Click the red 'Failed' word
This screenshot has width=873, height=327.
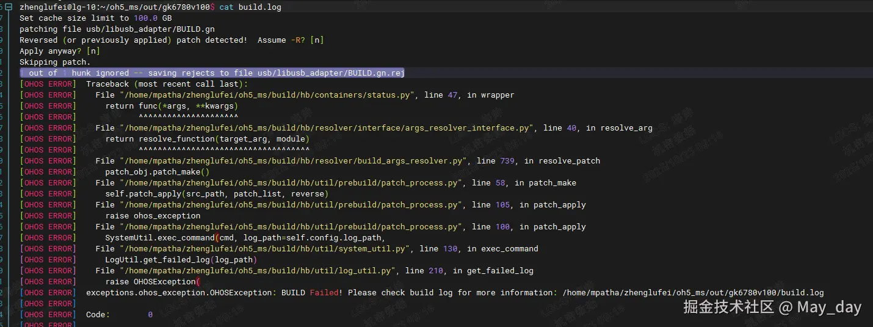[324, 293]
